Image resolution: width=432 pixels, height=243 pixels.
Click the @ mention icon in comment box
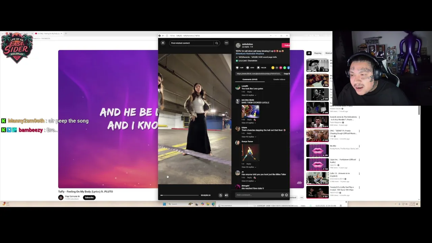coord(282,195)
